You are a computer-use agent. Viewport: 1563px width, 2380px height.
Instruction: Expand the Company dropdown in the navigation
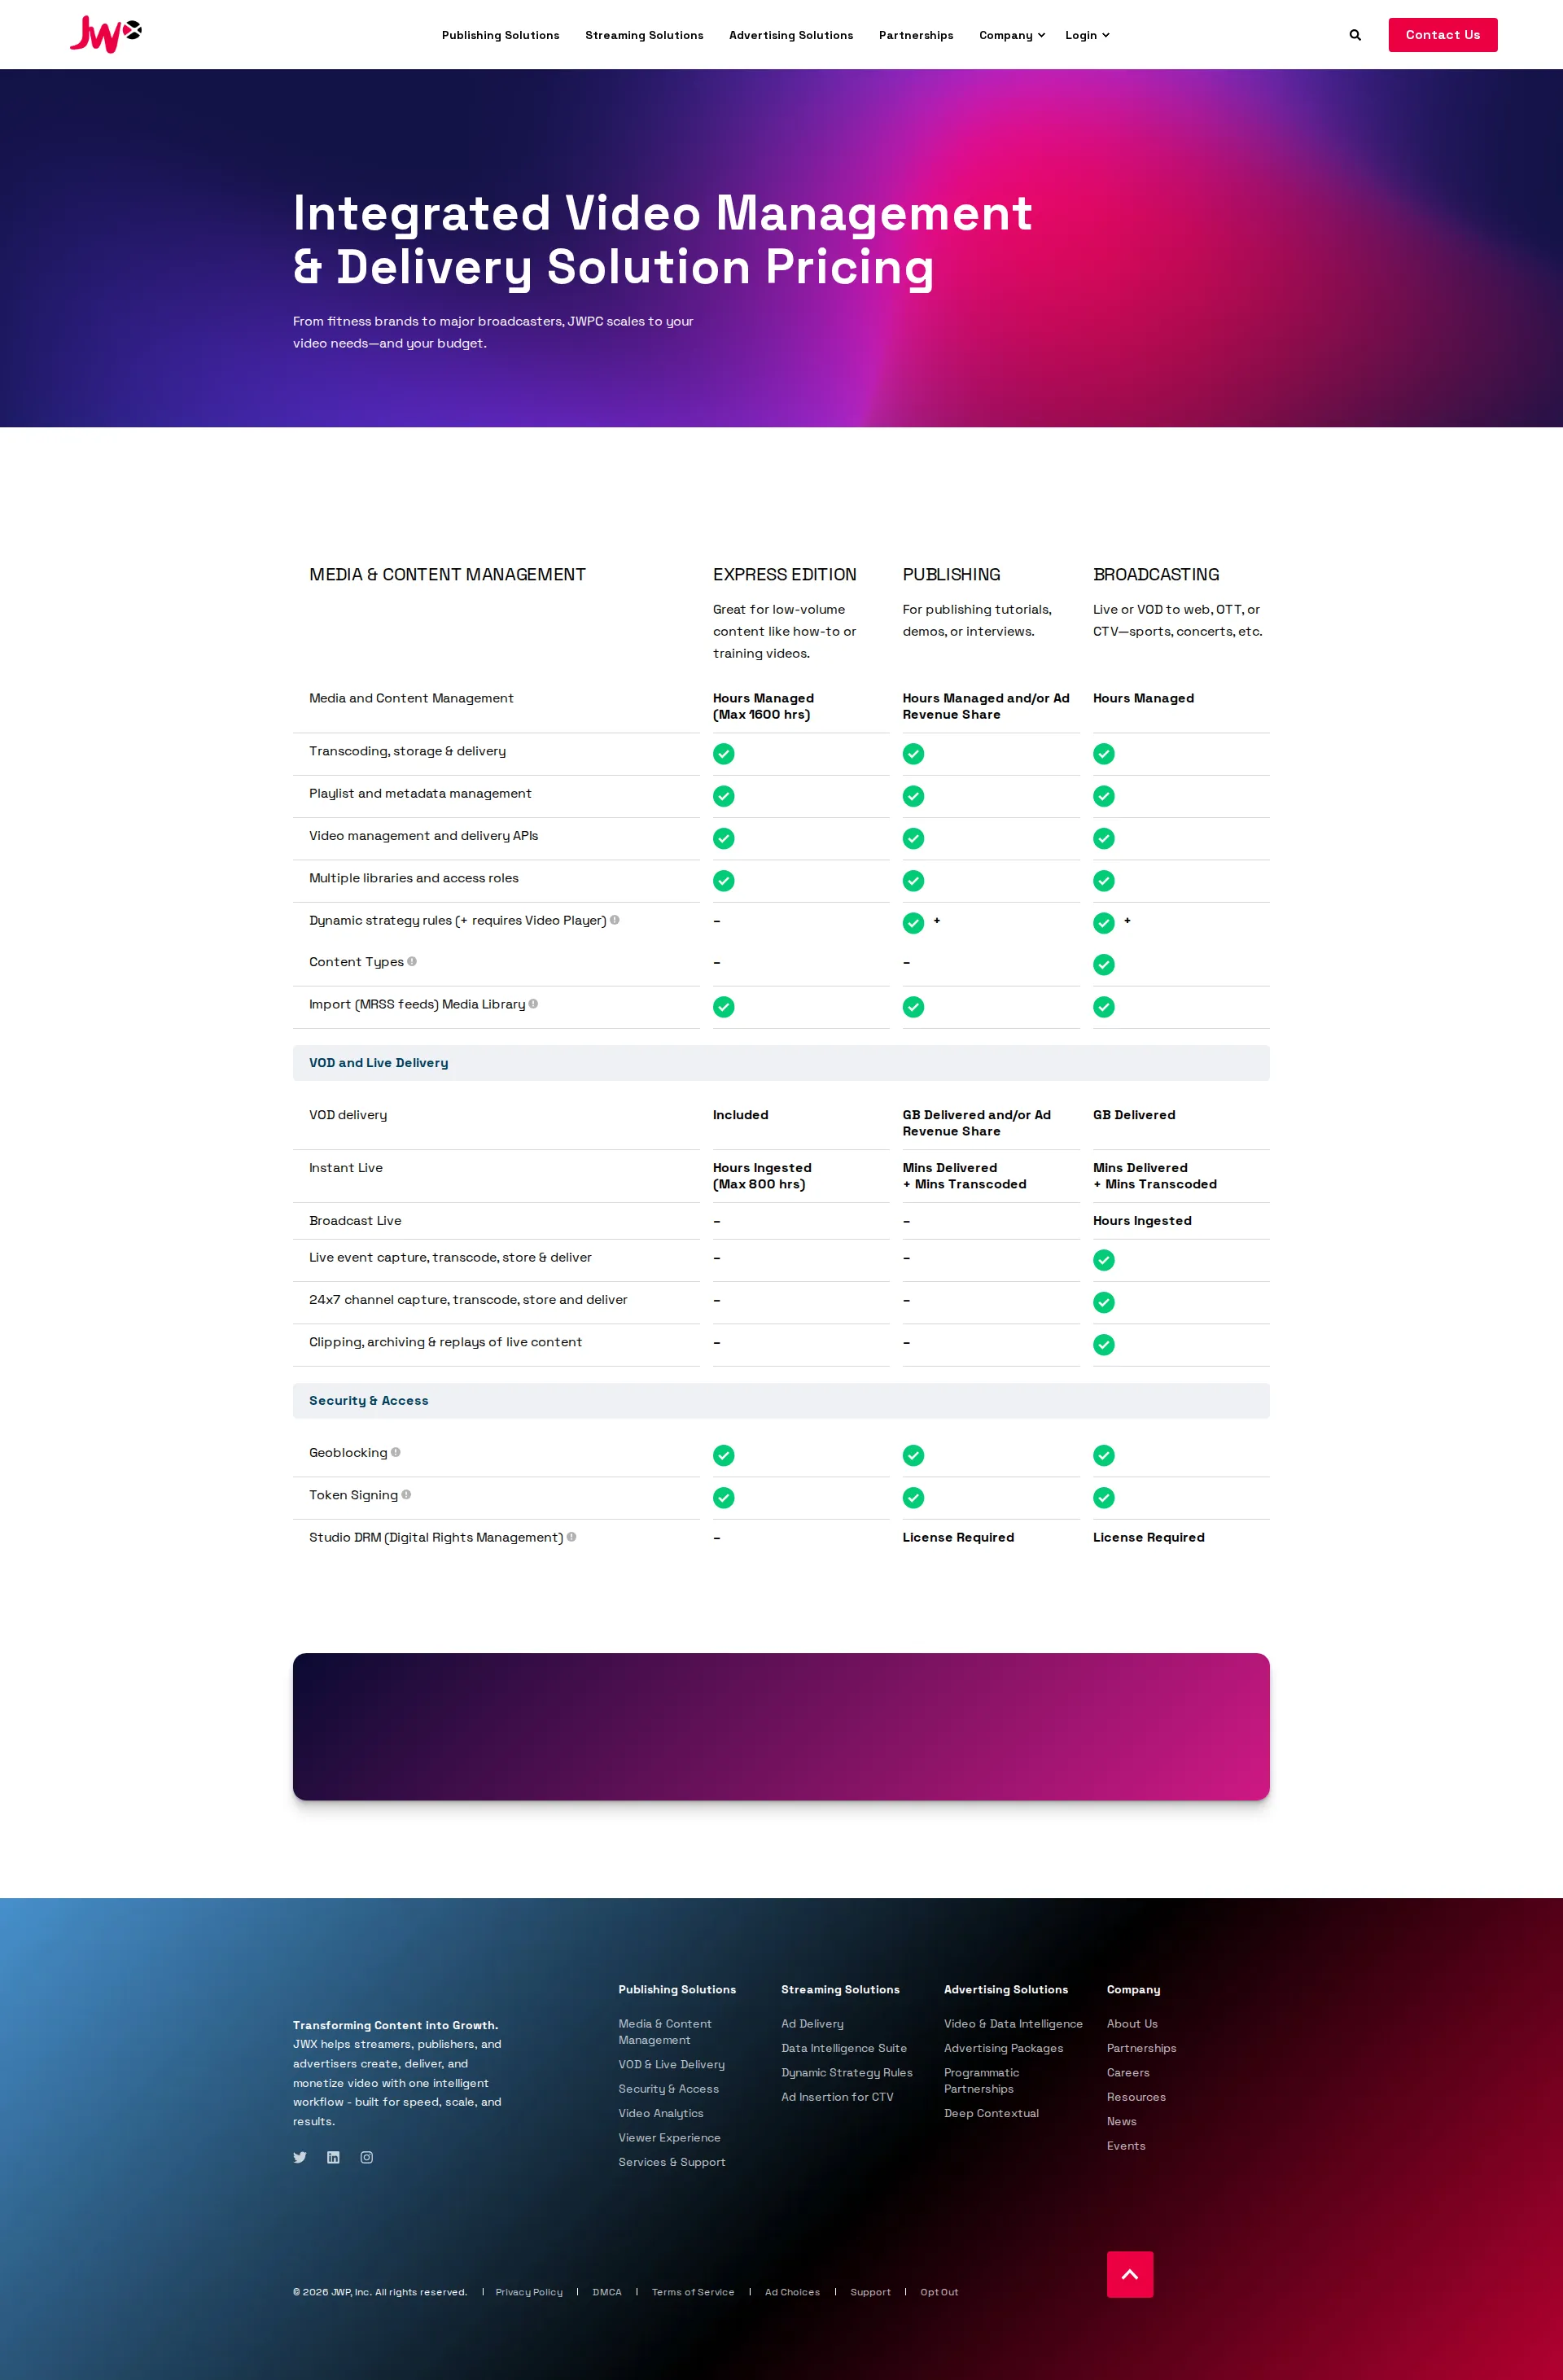pyautogui.click(x=1012, y=35)
